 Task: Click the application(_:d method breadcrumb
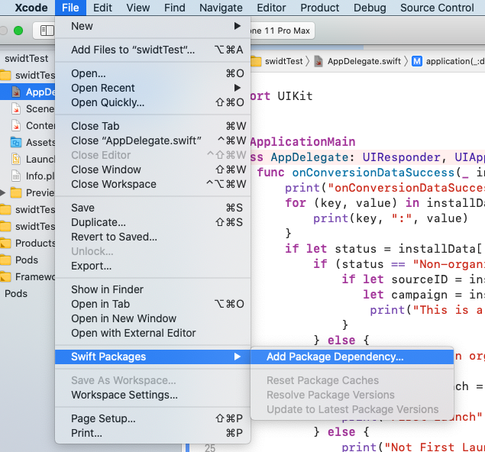tap(455, 61)
